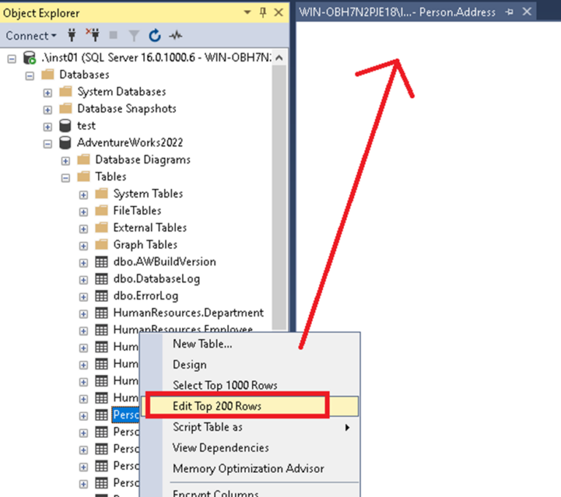561x497 pixels.
Task: Pin the Person.Address document tab
Action: [x=509, y=12]
